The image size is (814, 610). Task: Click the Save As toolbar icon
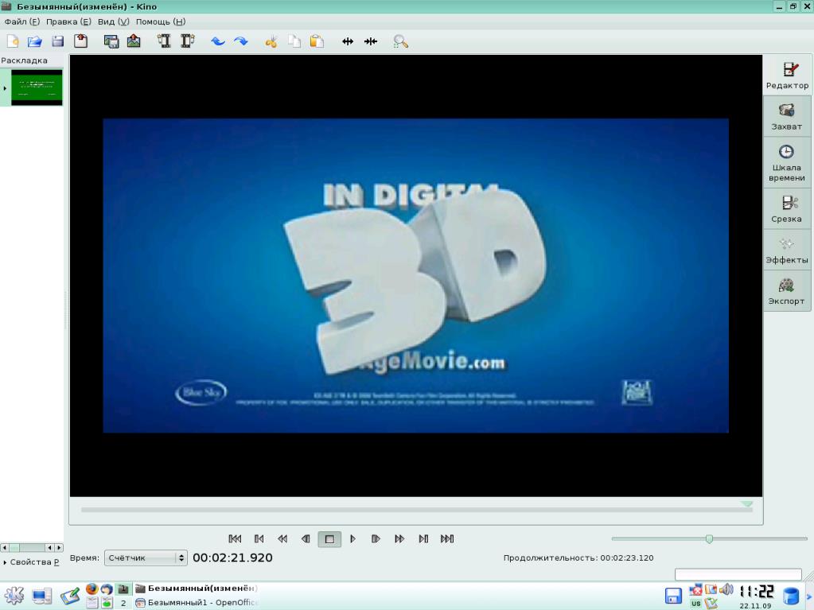[80, 41]
